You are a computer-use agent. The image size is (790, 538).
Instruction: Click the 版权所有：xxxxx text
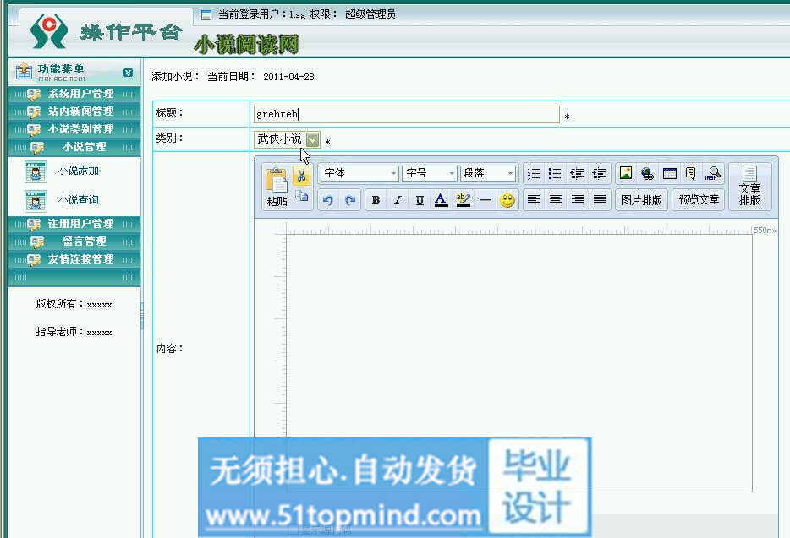74,304
